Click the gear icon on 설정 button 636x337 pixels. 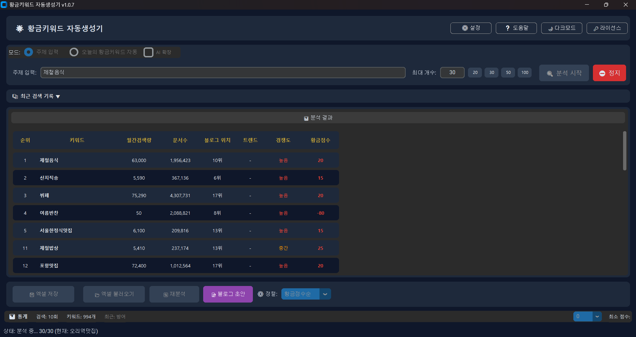(x=465, y=28)
